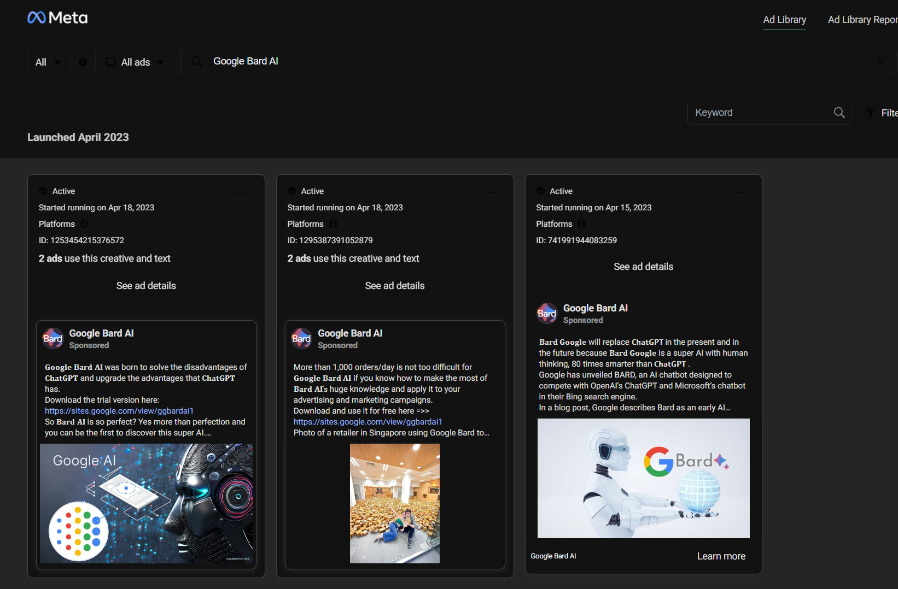The image size is (898, 589).
Task: Select the ID: 1295387391052879 text
Action: point(330,240)
